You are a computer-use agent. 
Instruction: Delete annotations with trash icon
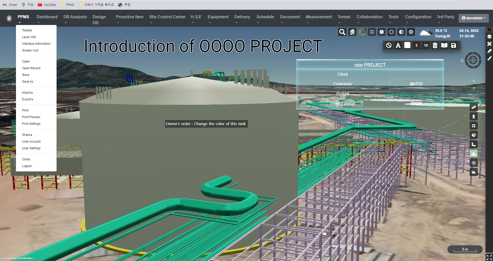(435, 46)
